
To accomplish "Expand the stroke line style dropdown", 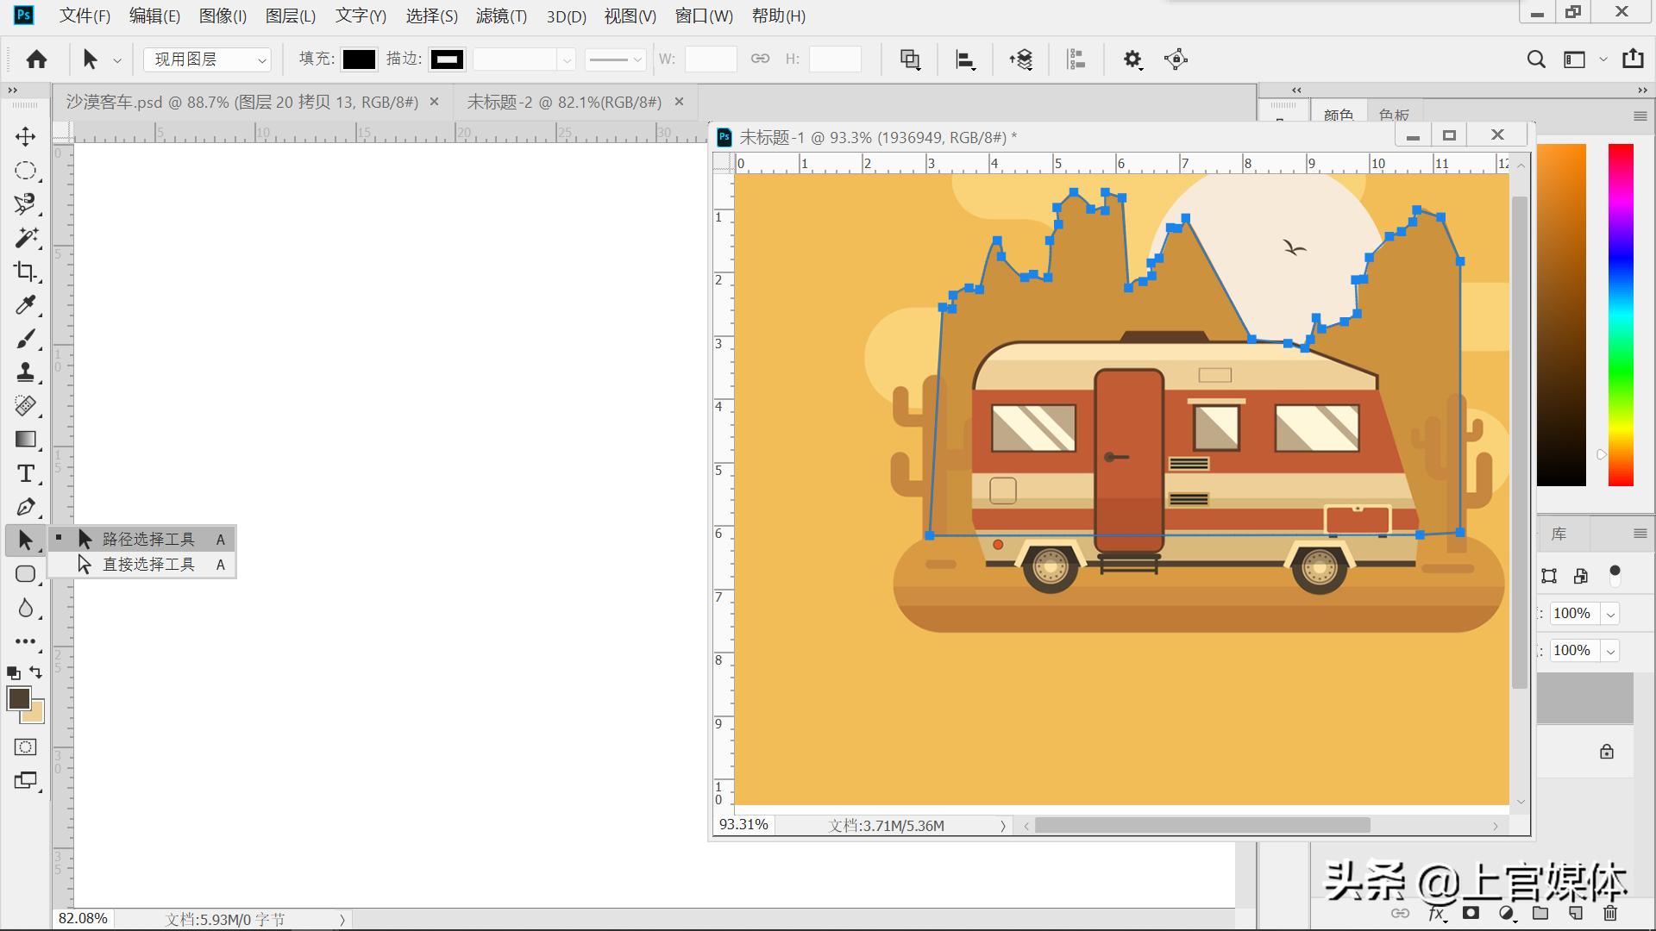I will (615, 59).
